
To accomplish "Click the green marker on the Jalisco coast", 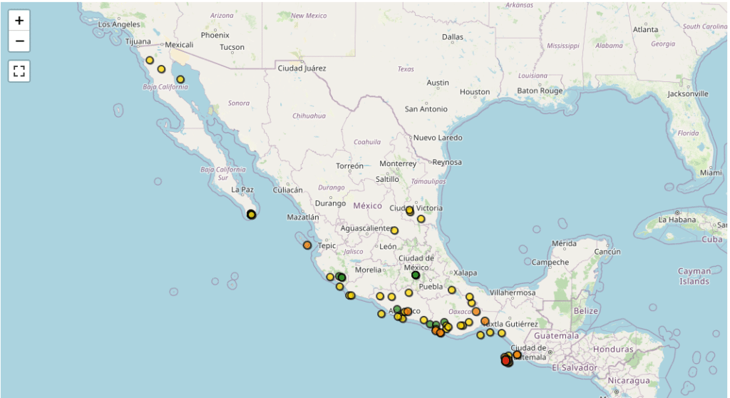I will (341, 277).
